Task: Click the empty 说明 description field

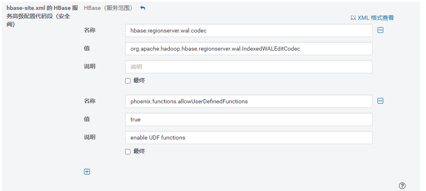Action: tap(249, 67)
